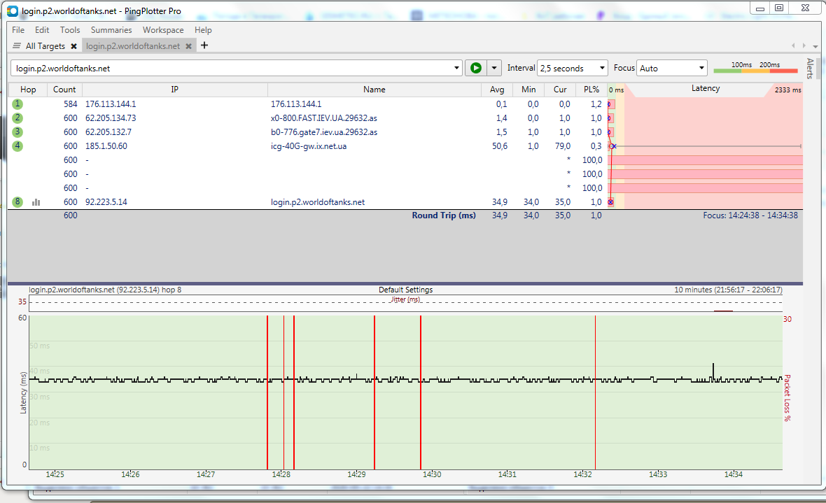826x503 pixels.
Task: Click the latency color scale legend
Action: click(755, 69)
